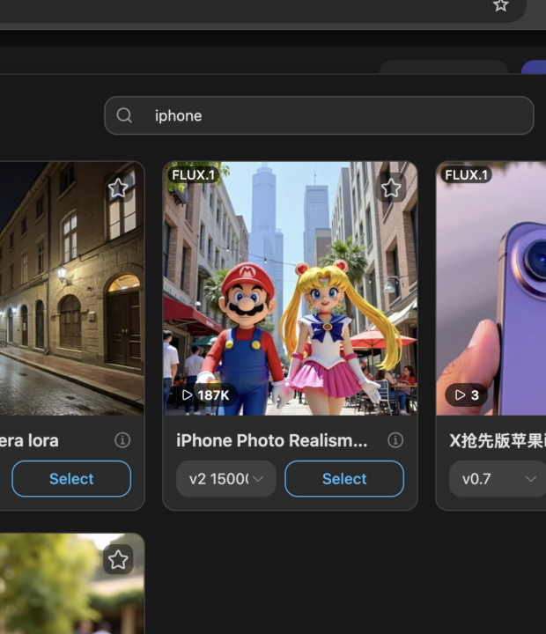Click the 'era lora' card title
This screenshot has width=546, height=634.
click(29, 440)
